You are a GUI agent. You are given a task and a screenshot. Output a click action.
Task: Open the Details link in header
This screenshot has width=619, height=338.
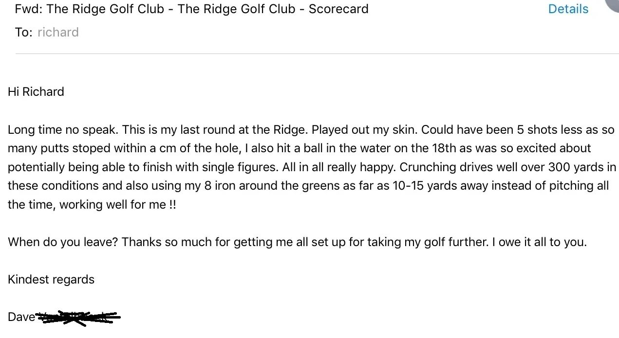click(568, 9)
